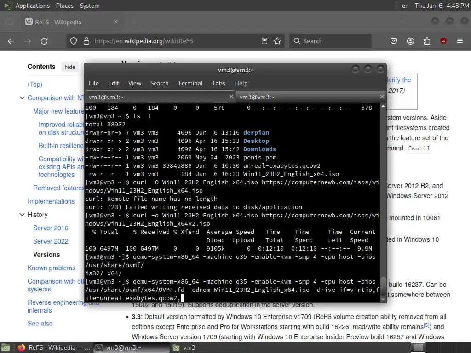The image size is (471, 353).
Task: Reload the Wikipedia page
Action: click(44, 41)
